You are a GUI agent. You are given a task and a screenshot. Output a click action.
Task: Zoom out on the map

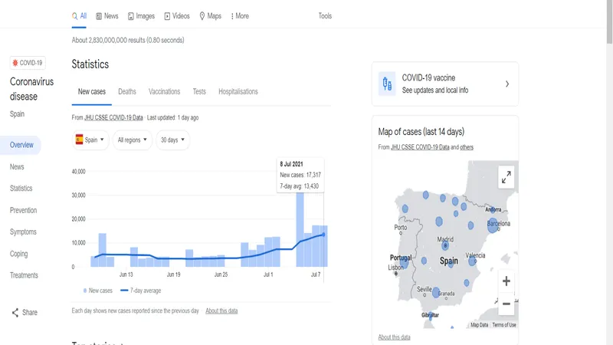(x=506, y=304)
